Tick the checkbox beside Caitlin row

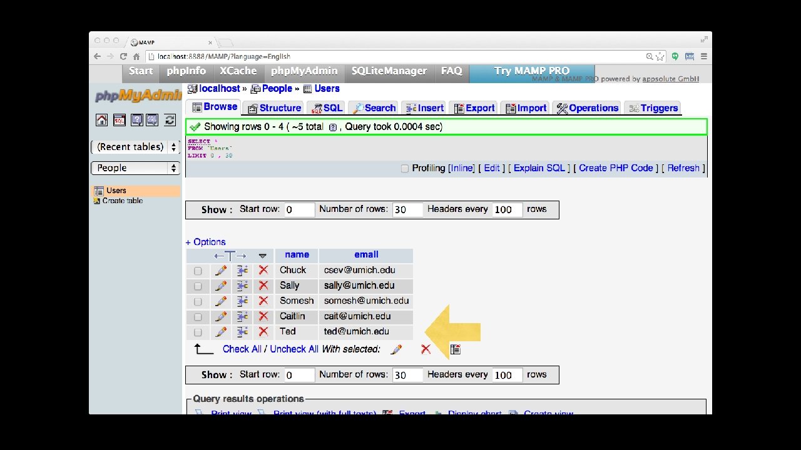198,317
